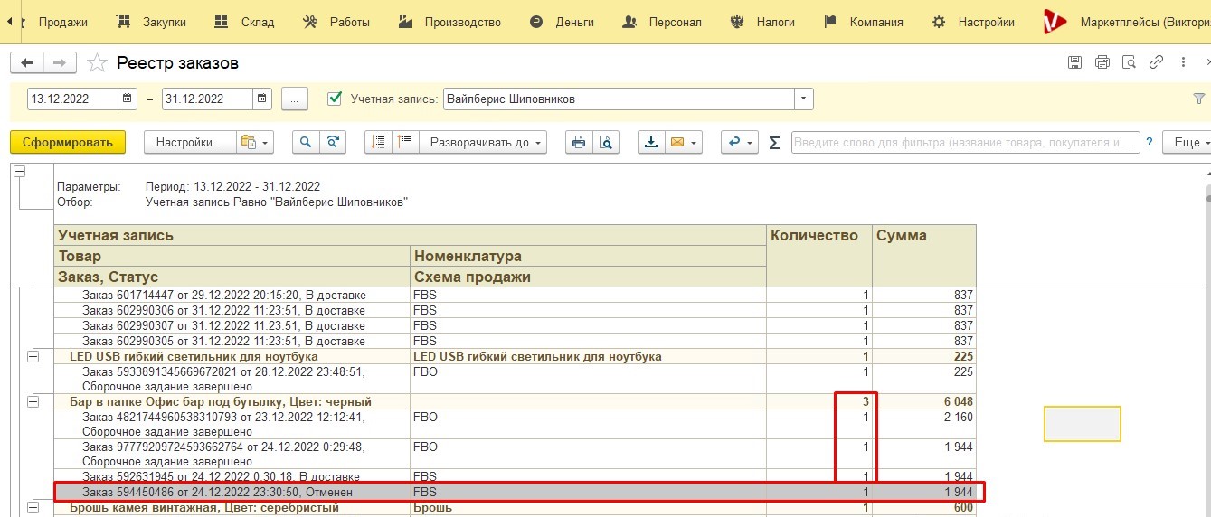Copy link chain icon top right
The image size is (1211, 517).
coord(1156,62)
